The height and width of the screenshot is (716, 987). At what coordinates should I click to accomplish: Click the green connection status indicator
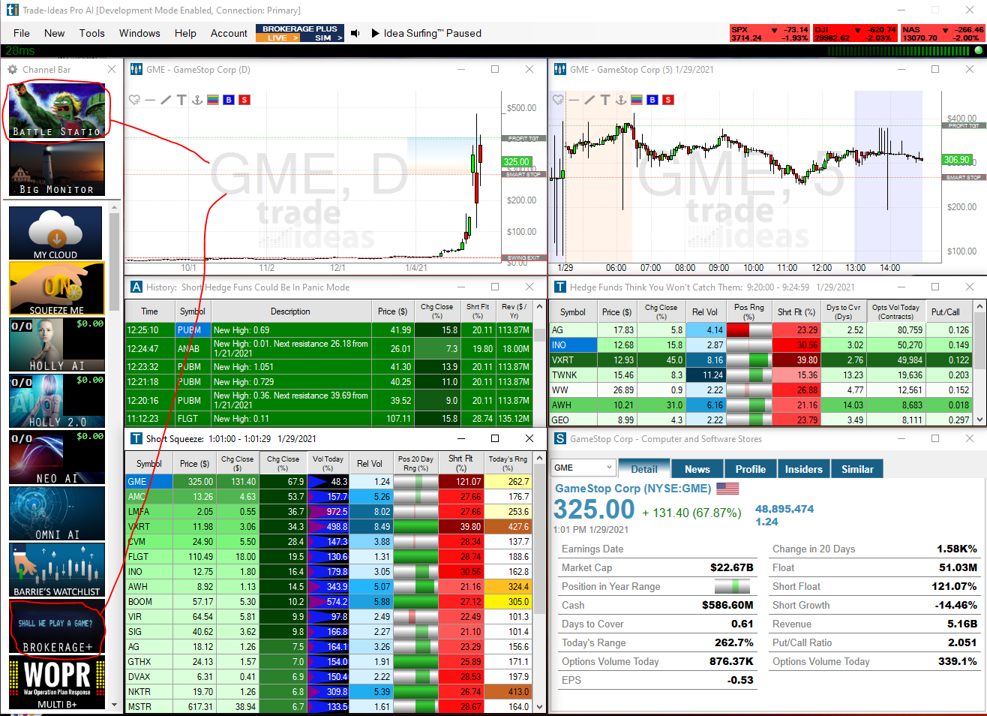point(978,51)
